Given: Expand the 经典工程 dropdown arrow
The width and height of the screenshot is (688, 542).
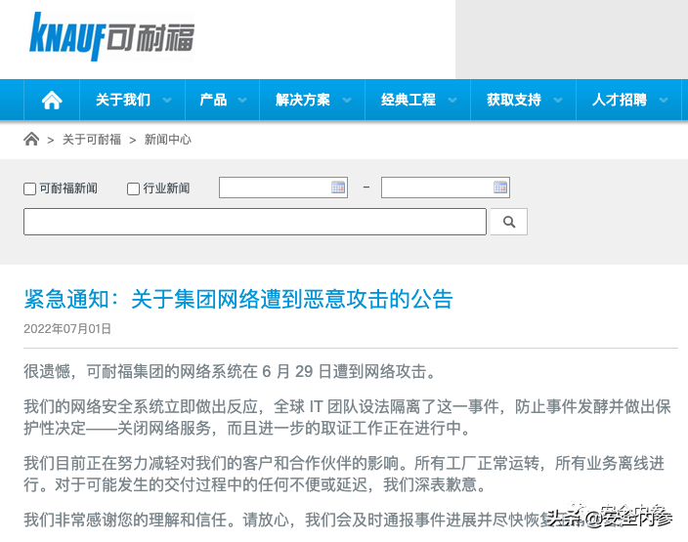Looking at the screenshot, I should pyautogui.click(x=452, y=101).
